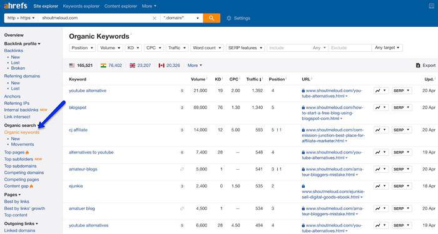Open Movements under Organic keywords

tap(23, 144)
